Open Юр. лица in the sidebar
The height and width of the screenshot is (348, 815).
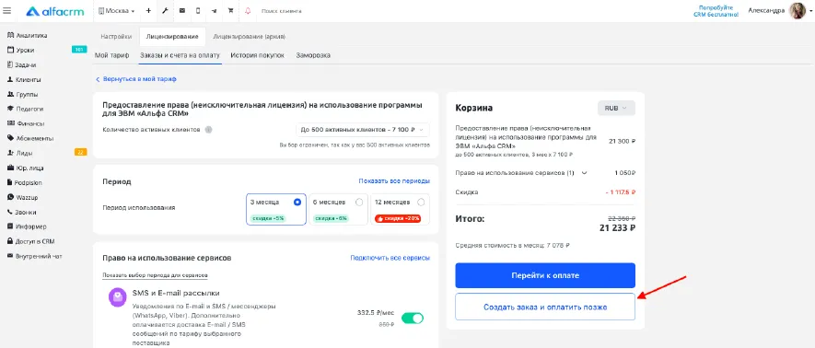click(x=26, y=168)
